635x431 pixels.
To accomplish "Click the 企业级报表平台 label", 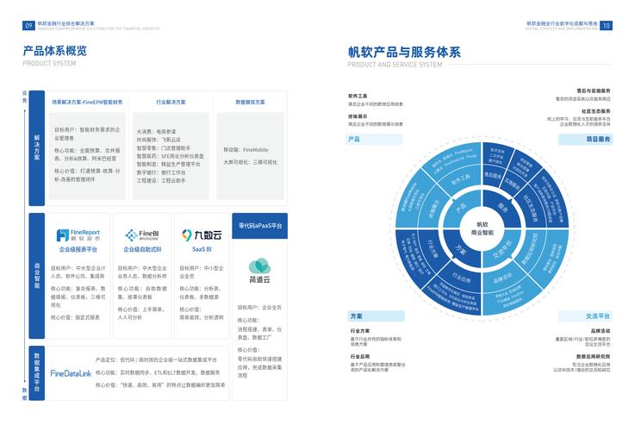I will (78, 249).
